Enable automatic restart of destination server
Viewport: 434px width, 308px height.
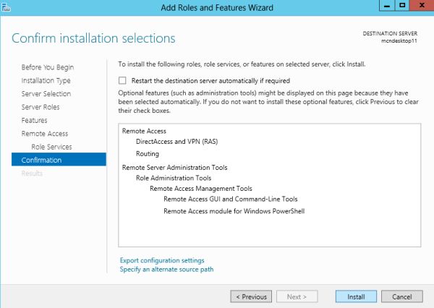(x=123, y=80)
